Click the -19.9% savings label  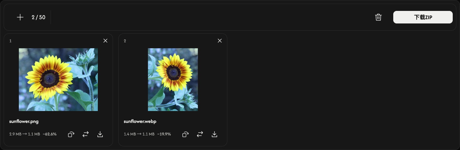[x=164, y=134]
